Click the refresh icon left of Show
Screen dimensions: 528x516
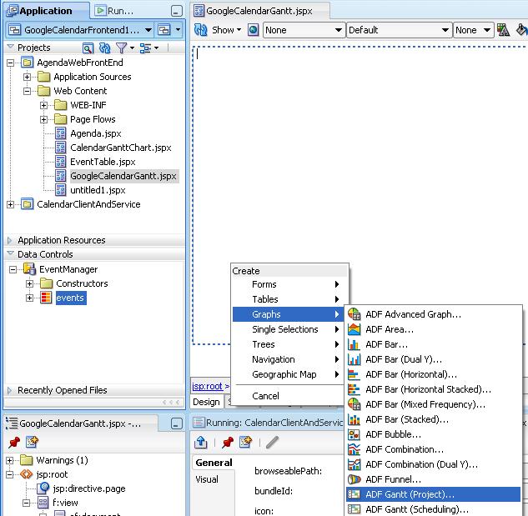[x=201, y=30]
